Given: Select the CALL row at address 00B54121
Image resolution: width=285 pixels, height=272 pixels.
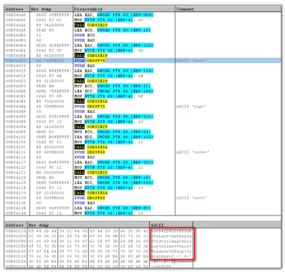Looking at the screenshot, I should pos(142,172).
